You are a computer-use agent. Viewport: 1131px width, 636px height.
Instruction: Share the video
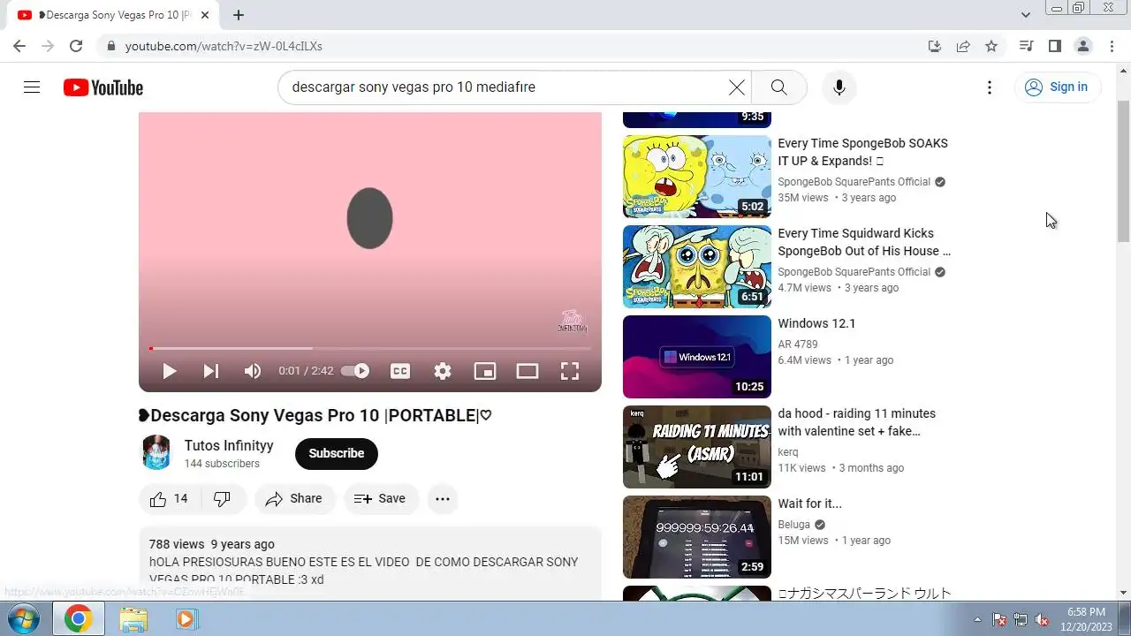(x=294, y=499)
